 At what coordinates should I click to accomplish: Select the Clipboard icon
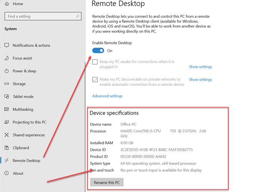point(7,148)
